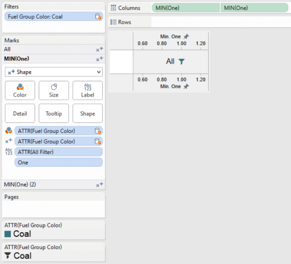Click the Tooltip mark card button

click(x=54, y=113)
